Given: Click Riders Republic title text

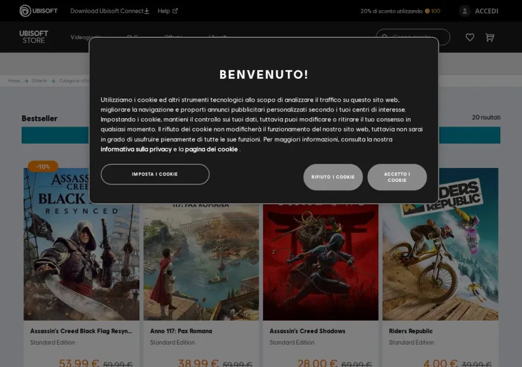Looking at the screenshot, I should (x=411, y=331).
